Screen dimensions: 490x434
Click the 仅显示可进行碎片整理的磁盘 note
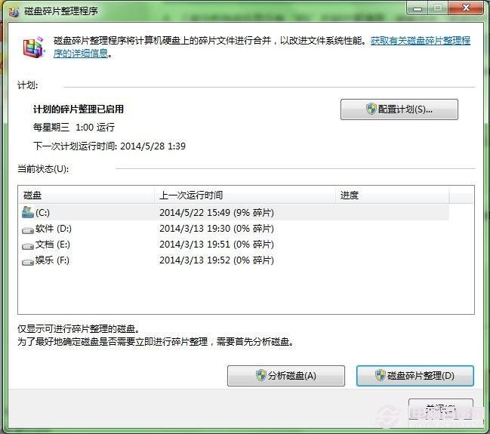(79, 328)
